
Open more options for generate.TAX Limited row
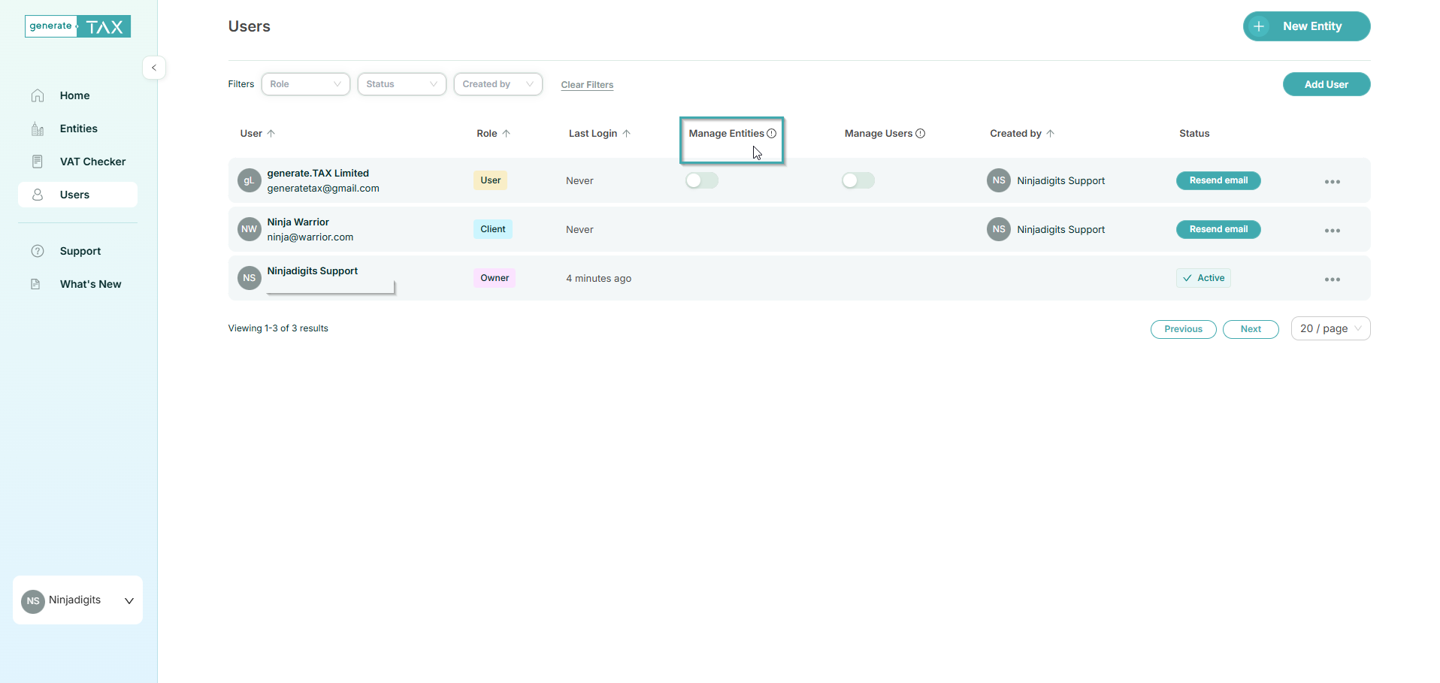(x=1332, y=182)
